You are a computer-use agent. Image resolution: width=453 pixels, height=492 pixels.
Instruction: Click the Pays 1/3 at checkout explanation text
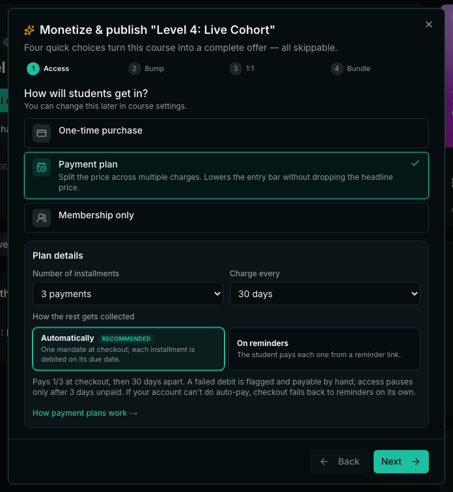pyautogui.click(x=224, y=387)
